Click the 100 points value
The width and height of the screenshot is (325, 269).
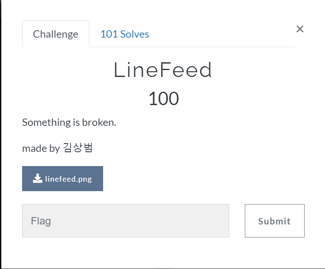[163, 99]
